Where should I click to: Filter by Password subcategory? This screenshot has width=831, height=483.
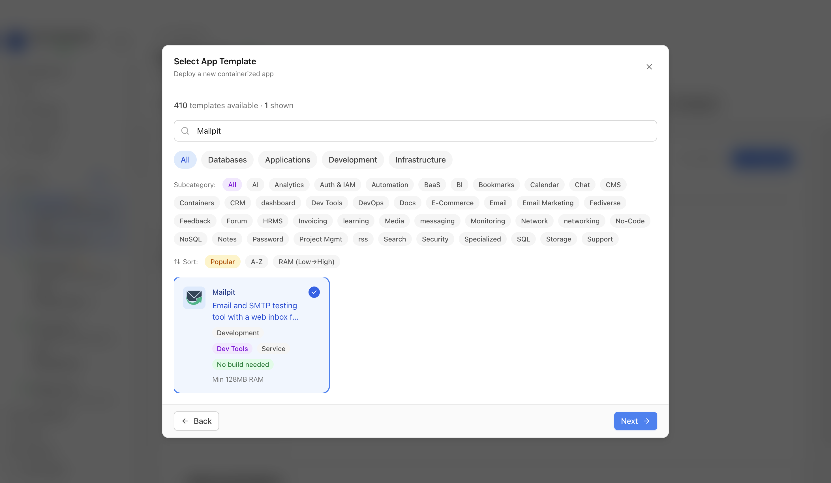[x=268, y=239]
